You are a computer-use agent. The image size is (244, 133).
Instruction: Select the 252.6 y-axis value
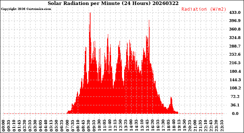click(x=235, y=55)
